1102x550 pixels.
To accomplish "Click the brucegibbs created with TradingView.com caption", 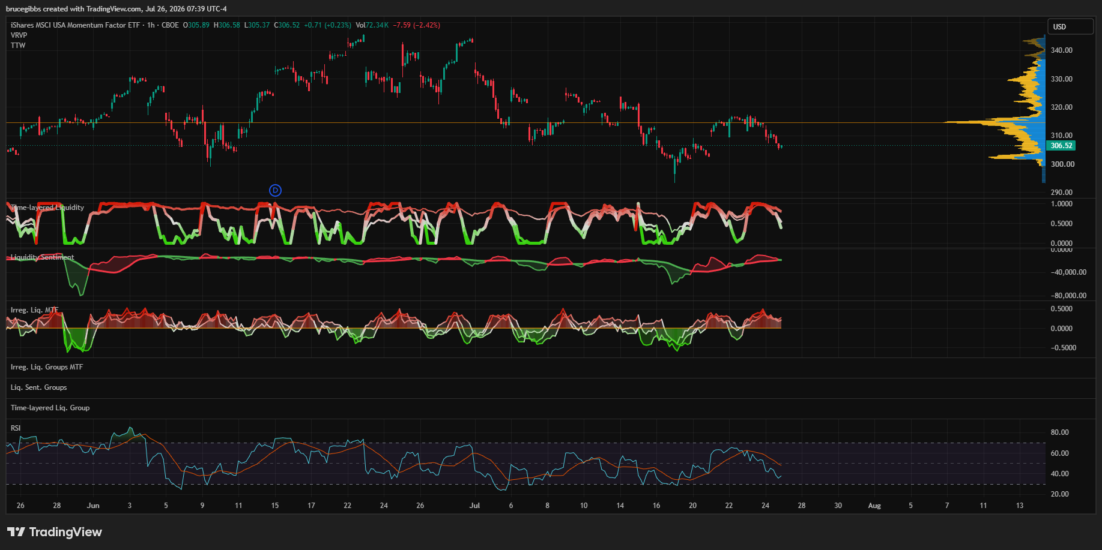I will point(117,9).
